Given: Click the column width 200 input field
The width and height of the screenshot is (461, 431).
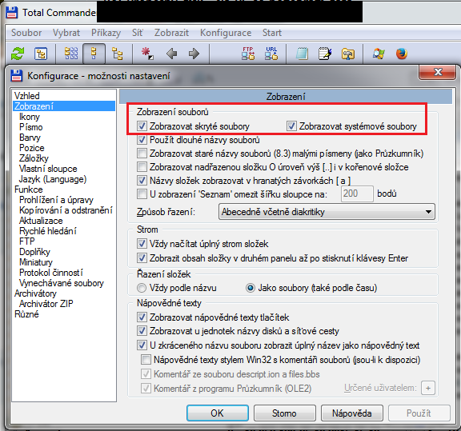Looking at the screenshot, I should pyautogui.click(x=357, y=194).
